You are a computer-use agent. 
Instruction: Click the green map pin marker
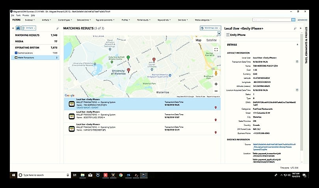128,58
